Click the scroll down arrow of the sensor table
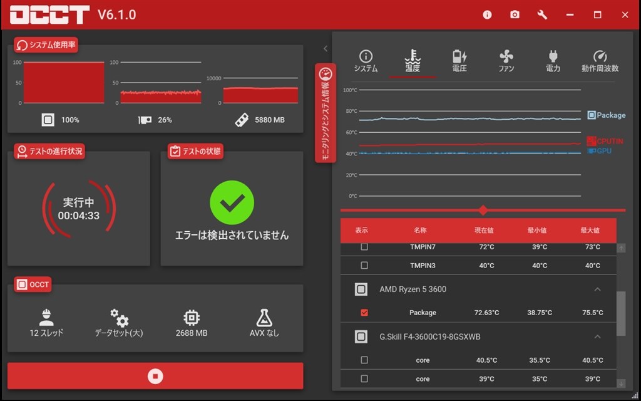The height and width of the screenshot is (401, 641). tap(621, 383)
